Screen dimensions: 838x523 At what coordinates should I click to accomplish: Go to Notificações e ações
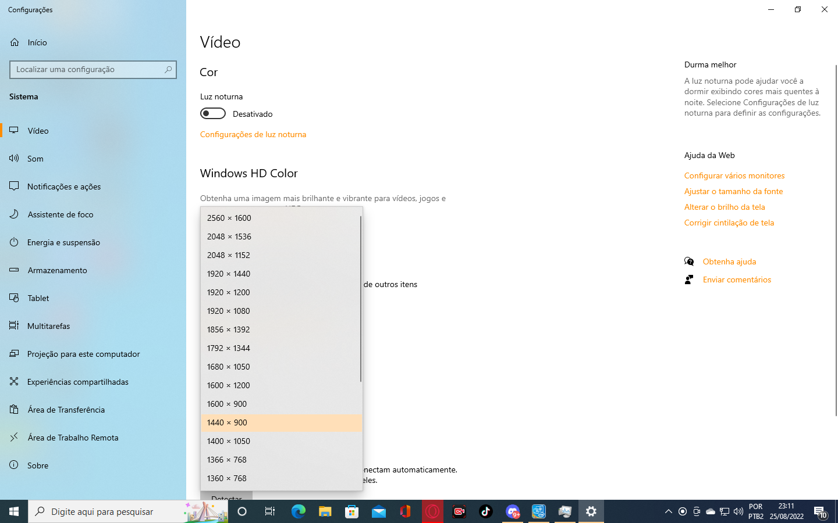click(93, 187)
